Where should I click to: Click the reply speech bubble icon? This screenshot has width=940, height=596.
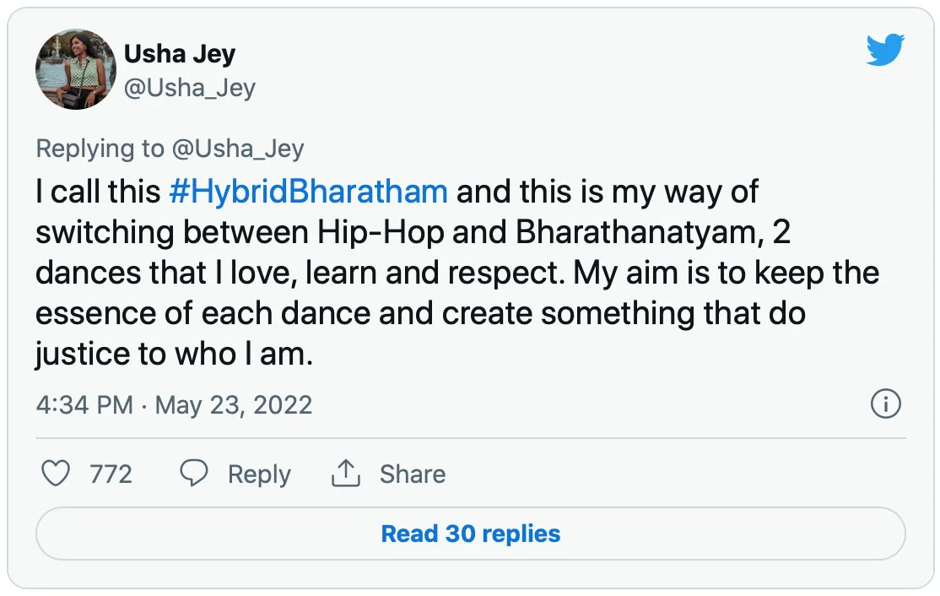click(x=194, y=474)
